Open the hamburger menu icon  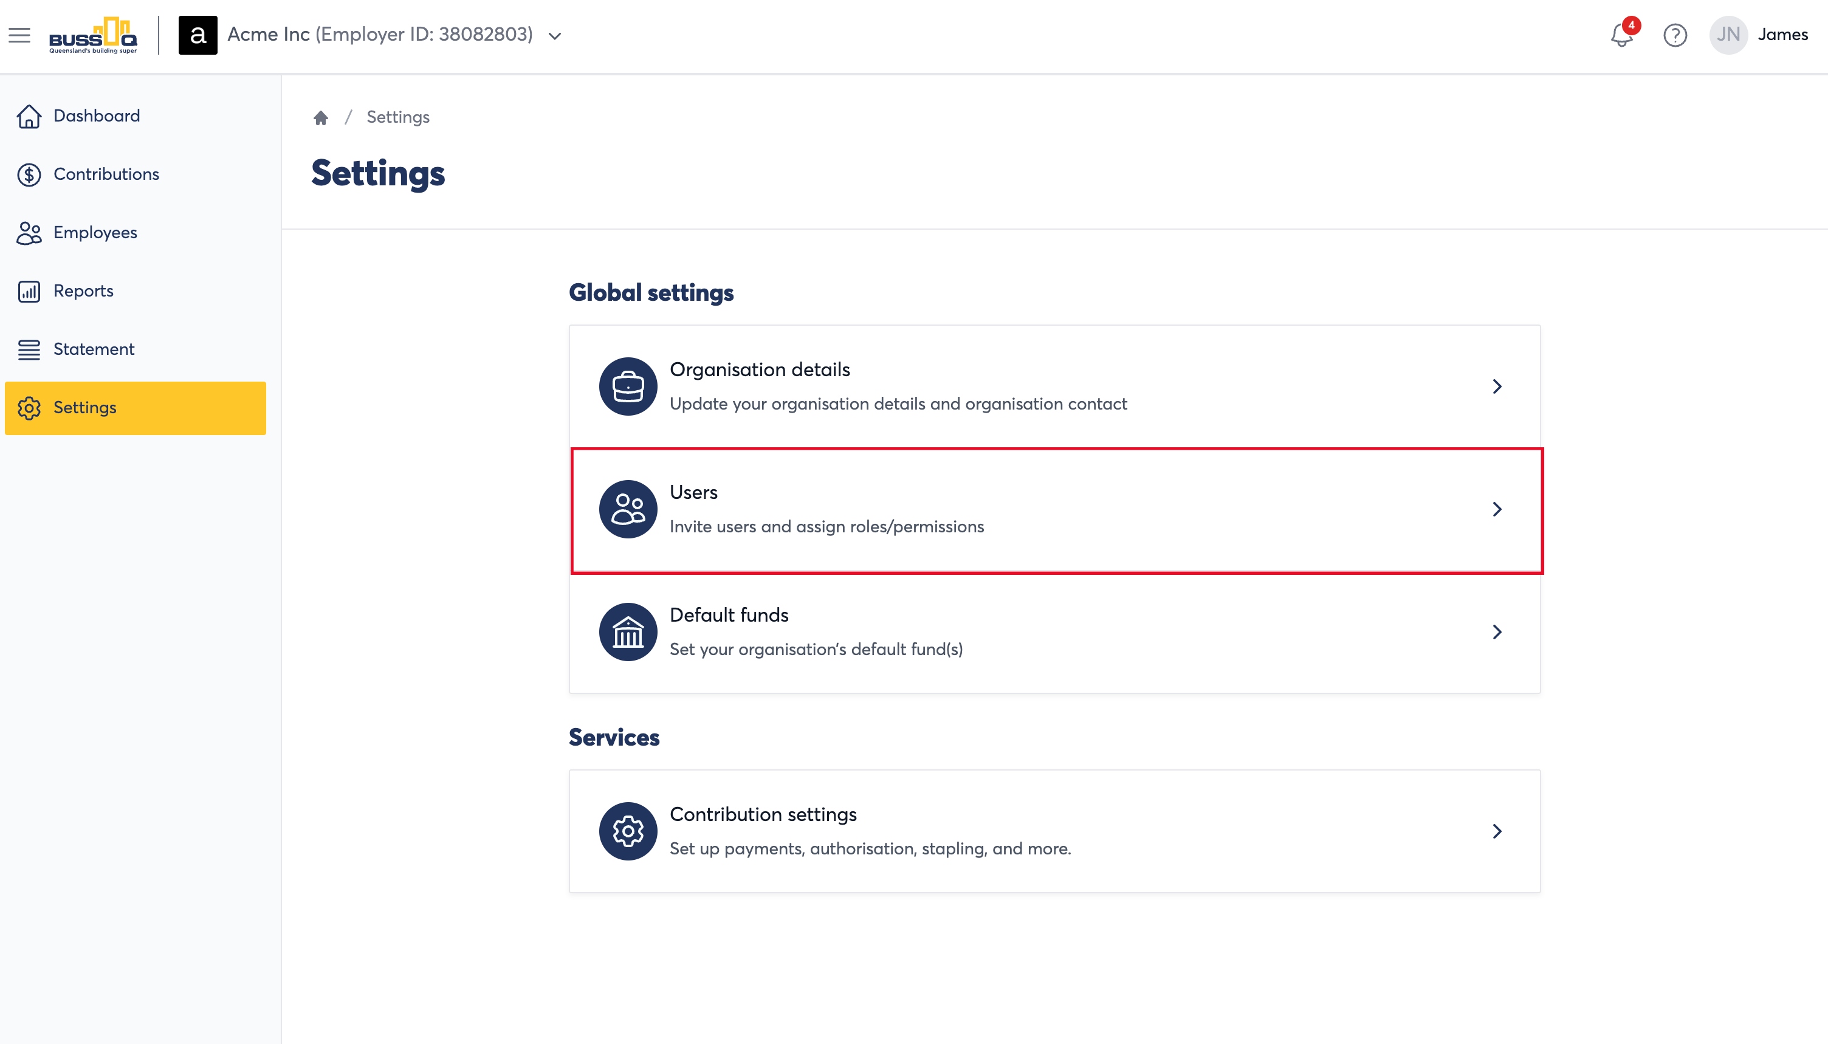click(x=19, y=35)
